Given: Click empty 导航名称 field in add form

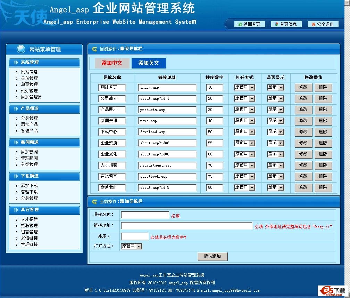Looking at the screenshot, I should click(x=145, y=215).
